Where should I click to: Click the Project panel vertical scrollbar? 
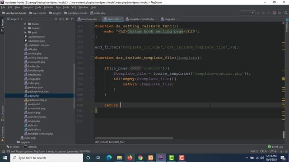point(74,85)
